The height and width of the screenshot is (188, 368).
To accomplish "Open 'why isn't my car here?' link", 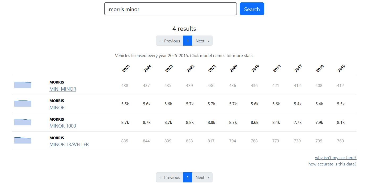I will (336, 158).
